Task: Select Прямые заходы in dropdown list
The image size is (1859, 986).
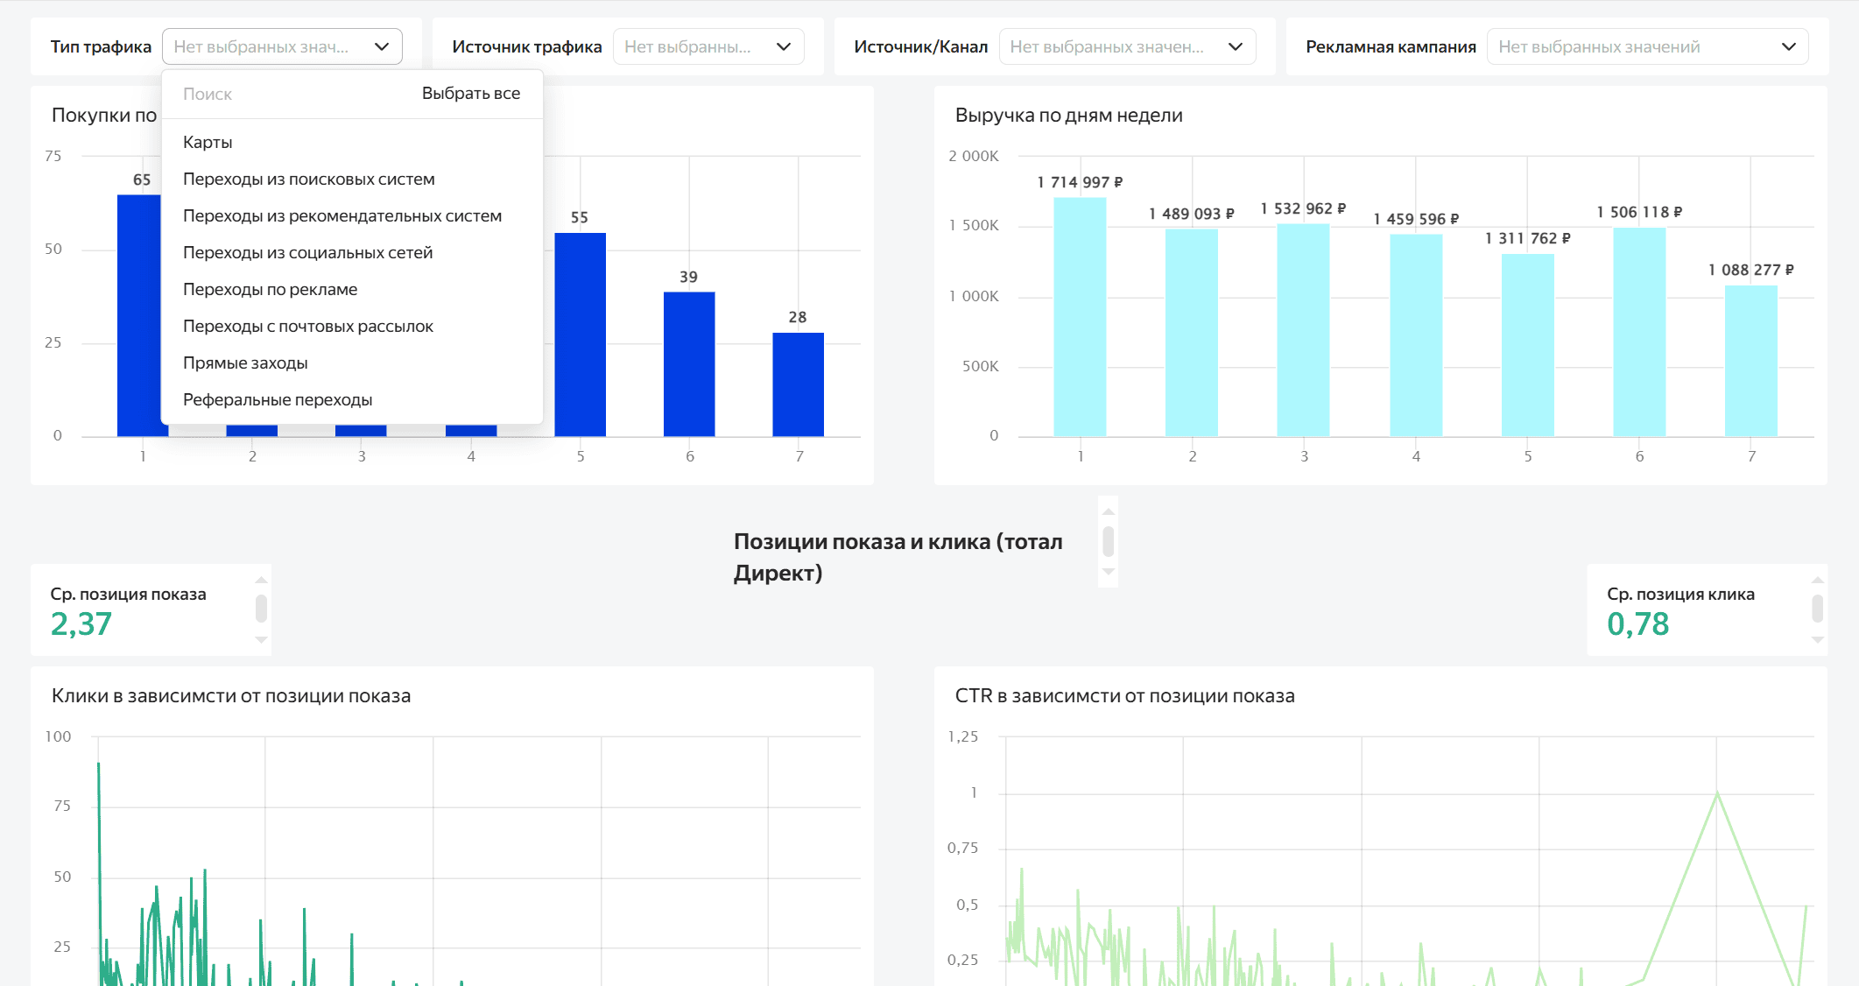Action: [245, 363]
